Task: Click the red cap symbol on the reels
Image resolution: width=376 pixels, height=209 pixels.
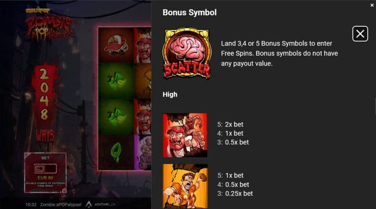Action: 116,45
